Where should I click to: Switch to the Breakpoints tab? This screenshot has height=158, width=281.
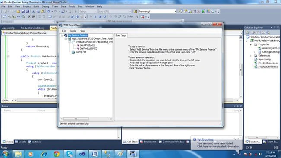coord(148,142)
